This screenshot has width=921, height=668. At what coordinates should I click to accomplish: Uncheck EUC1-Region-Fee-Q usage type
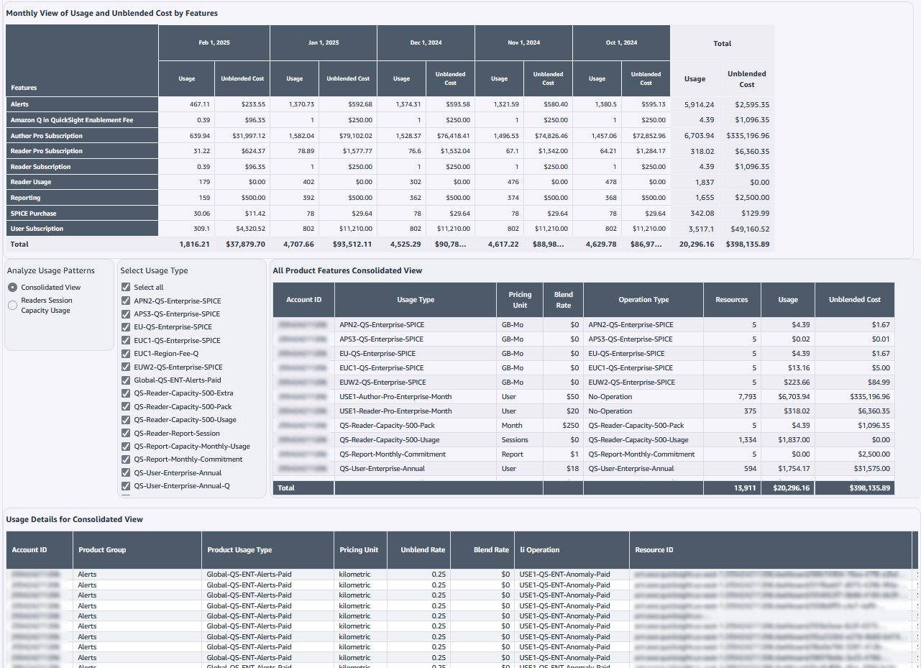click(127, 354)
